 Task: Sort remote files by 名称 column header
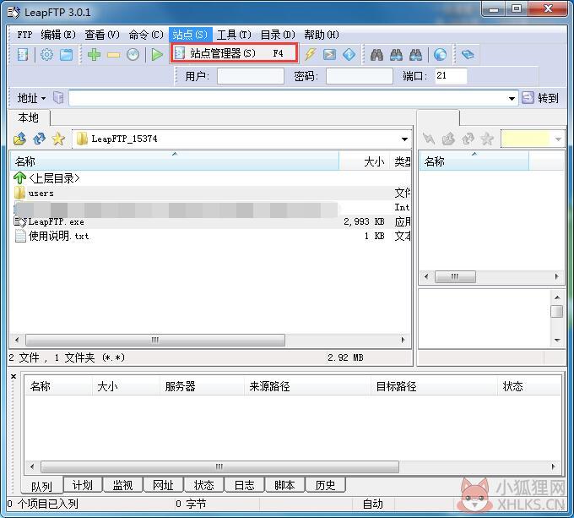(x=474, y=161)
